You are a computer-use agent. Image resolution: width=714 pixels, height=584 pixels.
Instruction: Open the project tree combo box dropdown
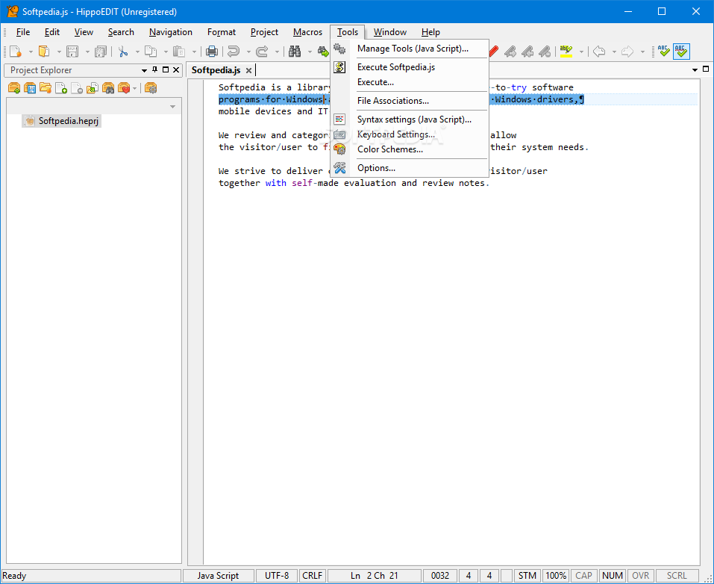point(172,107)
